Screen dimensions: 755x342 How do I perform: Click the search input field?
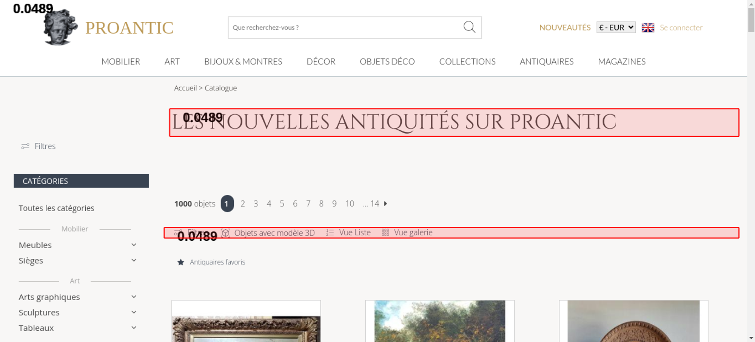[344, 27]
